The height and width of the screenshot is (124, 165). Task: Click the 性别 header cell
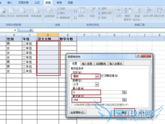pyautogui.click(x=14, y=39)
